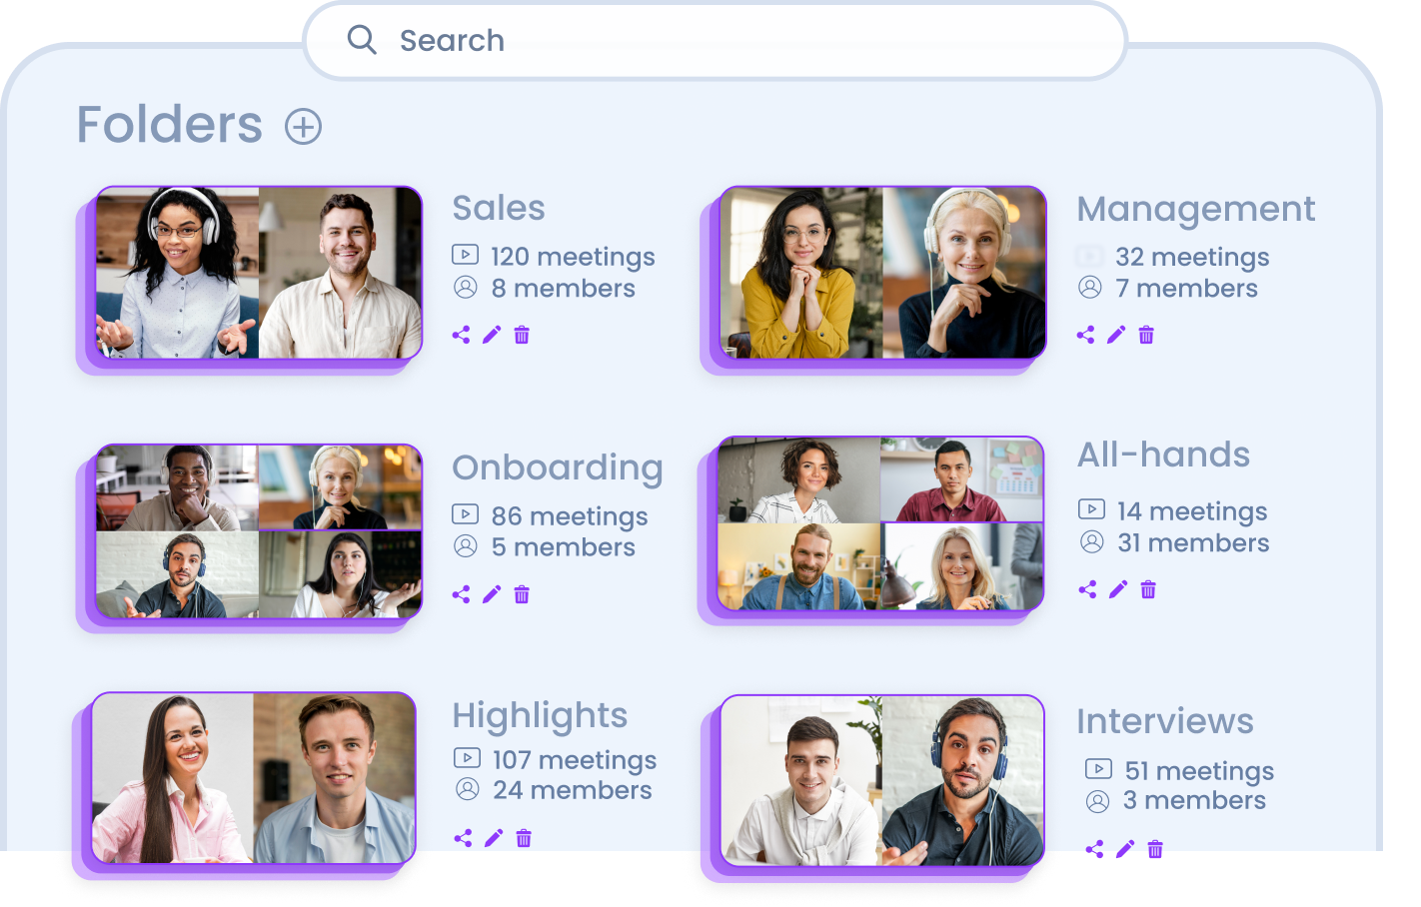Delete the Management folder
This screenshot has width=1421, height=907.
point(1146,335)
